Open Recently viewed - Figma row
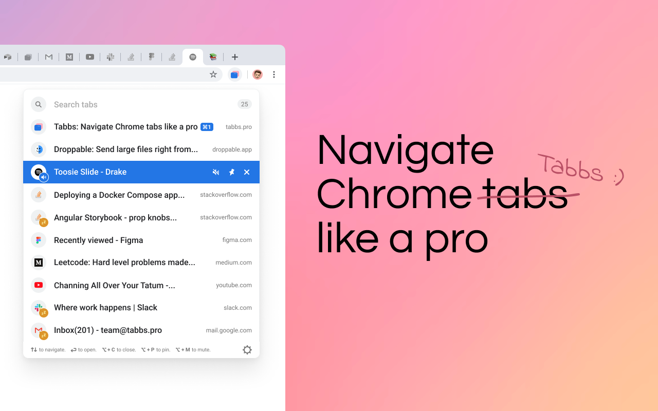Viewport: 658px width, 411px height. click(141, 240)
